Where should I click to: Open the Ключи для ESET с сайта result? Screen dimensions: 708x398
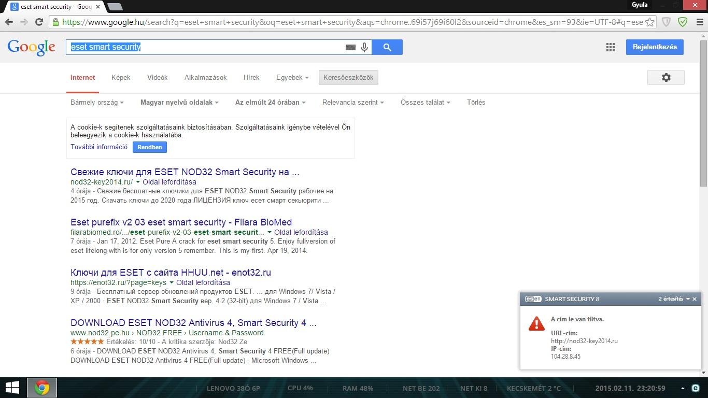(171, 273)
